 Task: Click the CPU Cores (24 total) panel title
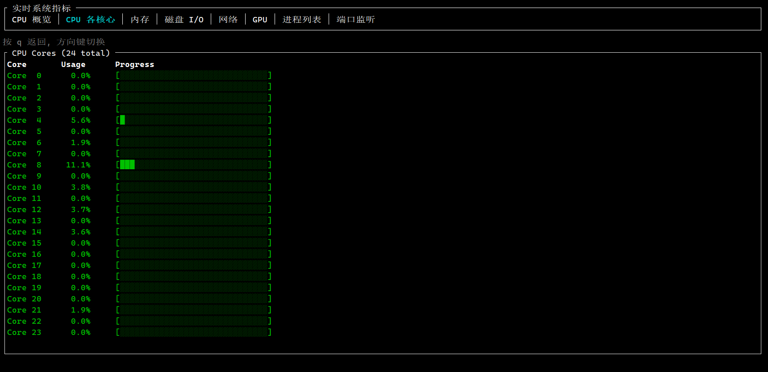pos(61,53)
